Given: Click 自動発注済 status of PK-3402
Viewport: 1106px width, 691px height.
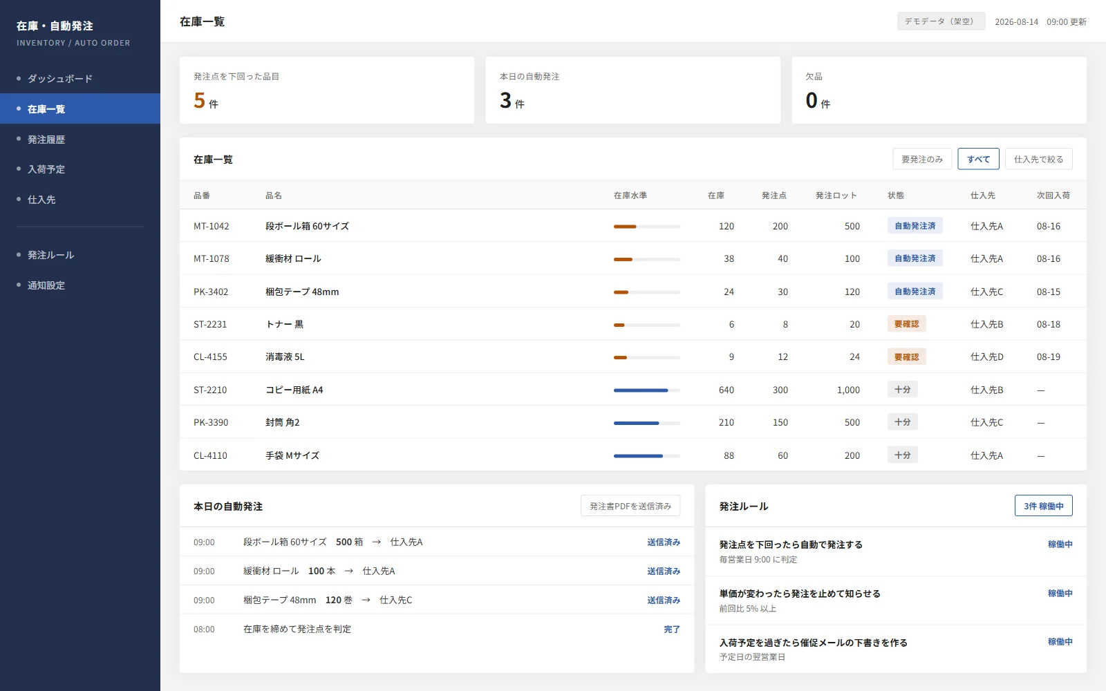Looking at the screenshot, I should pos(915,292).
